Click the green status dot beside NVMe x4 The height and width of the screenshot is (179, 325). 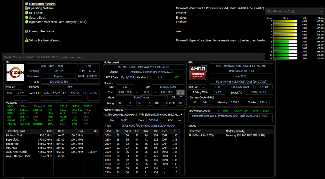[x=190, y=135]
